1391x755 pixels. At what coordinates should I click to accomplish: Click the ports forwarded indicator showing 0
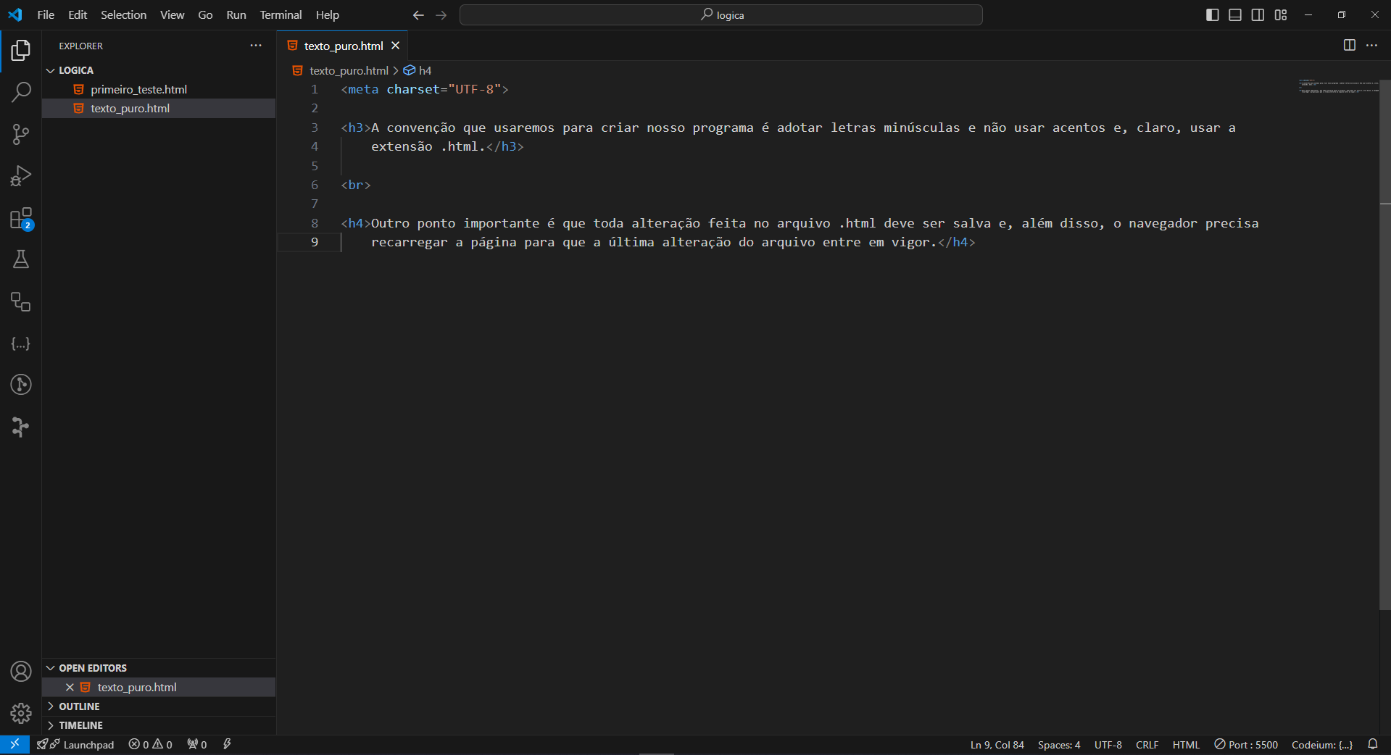coord(196,744)
